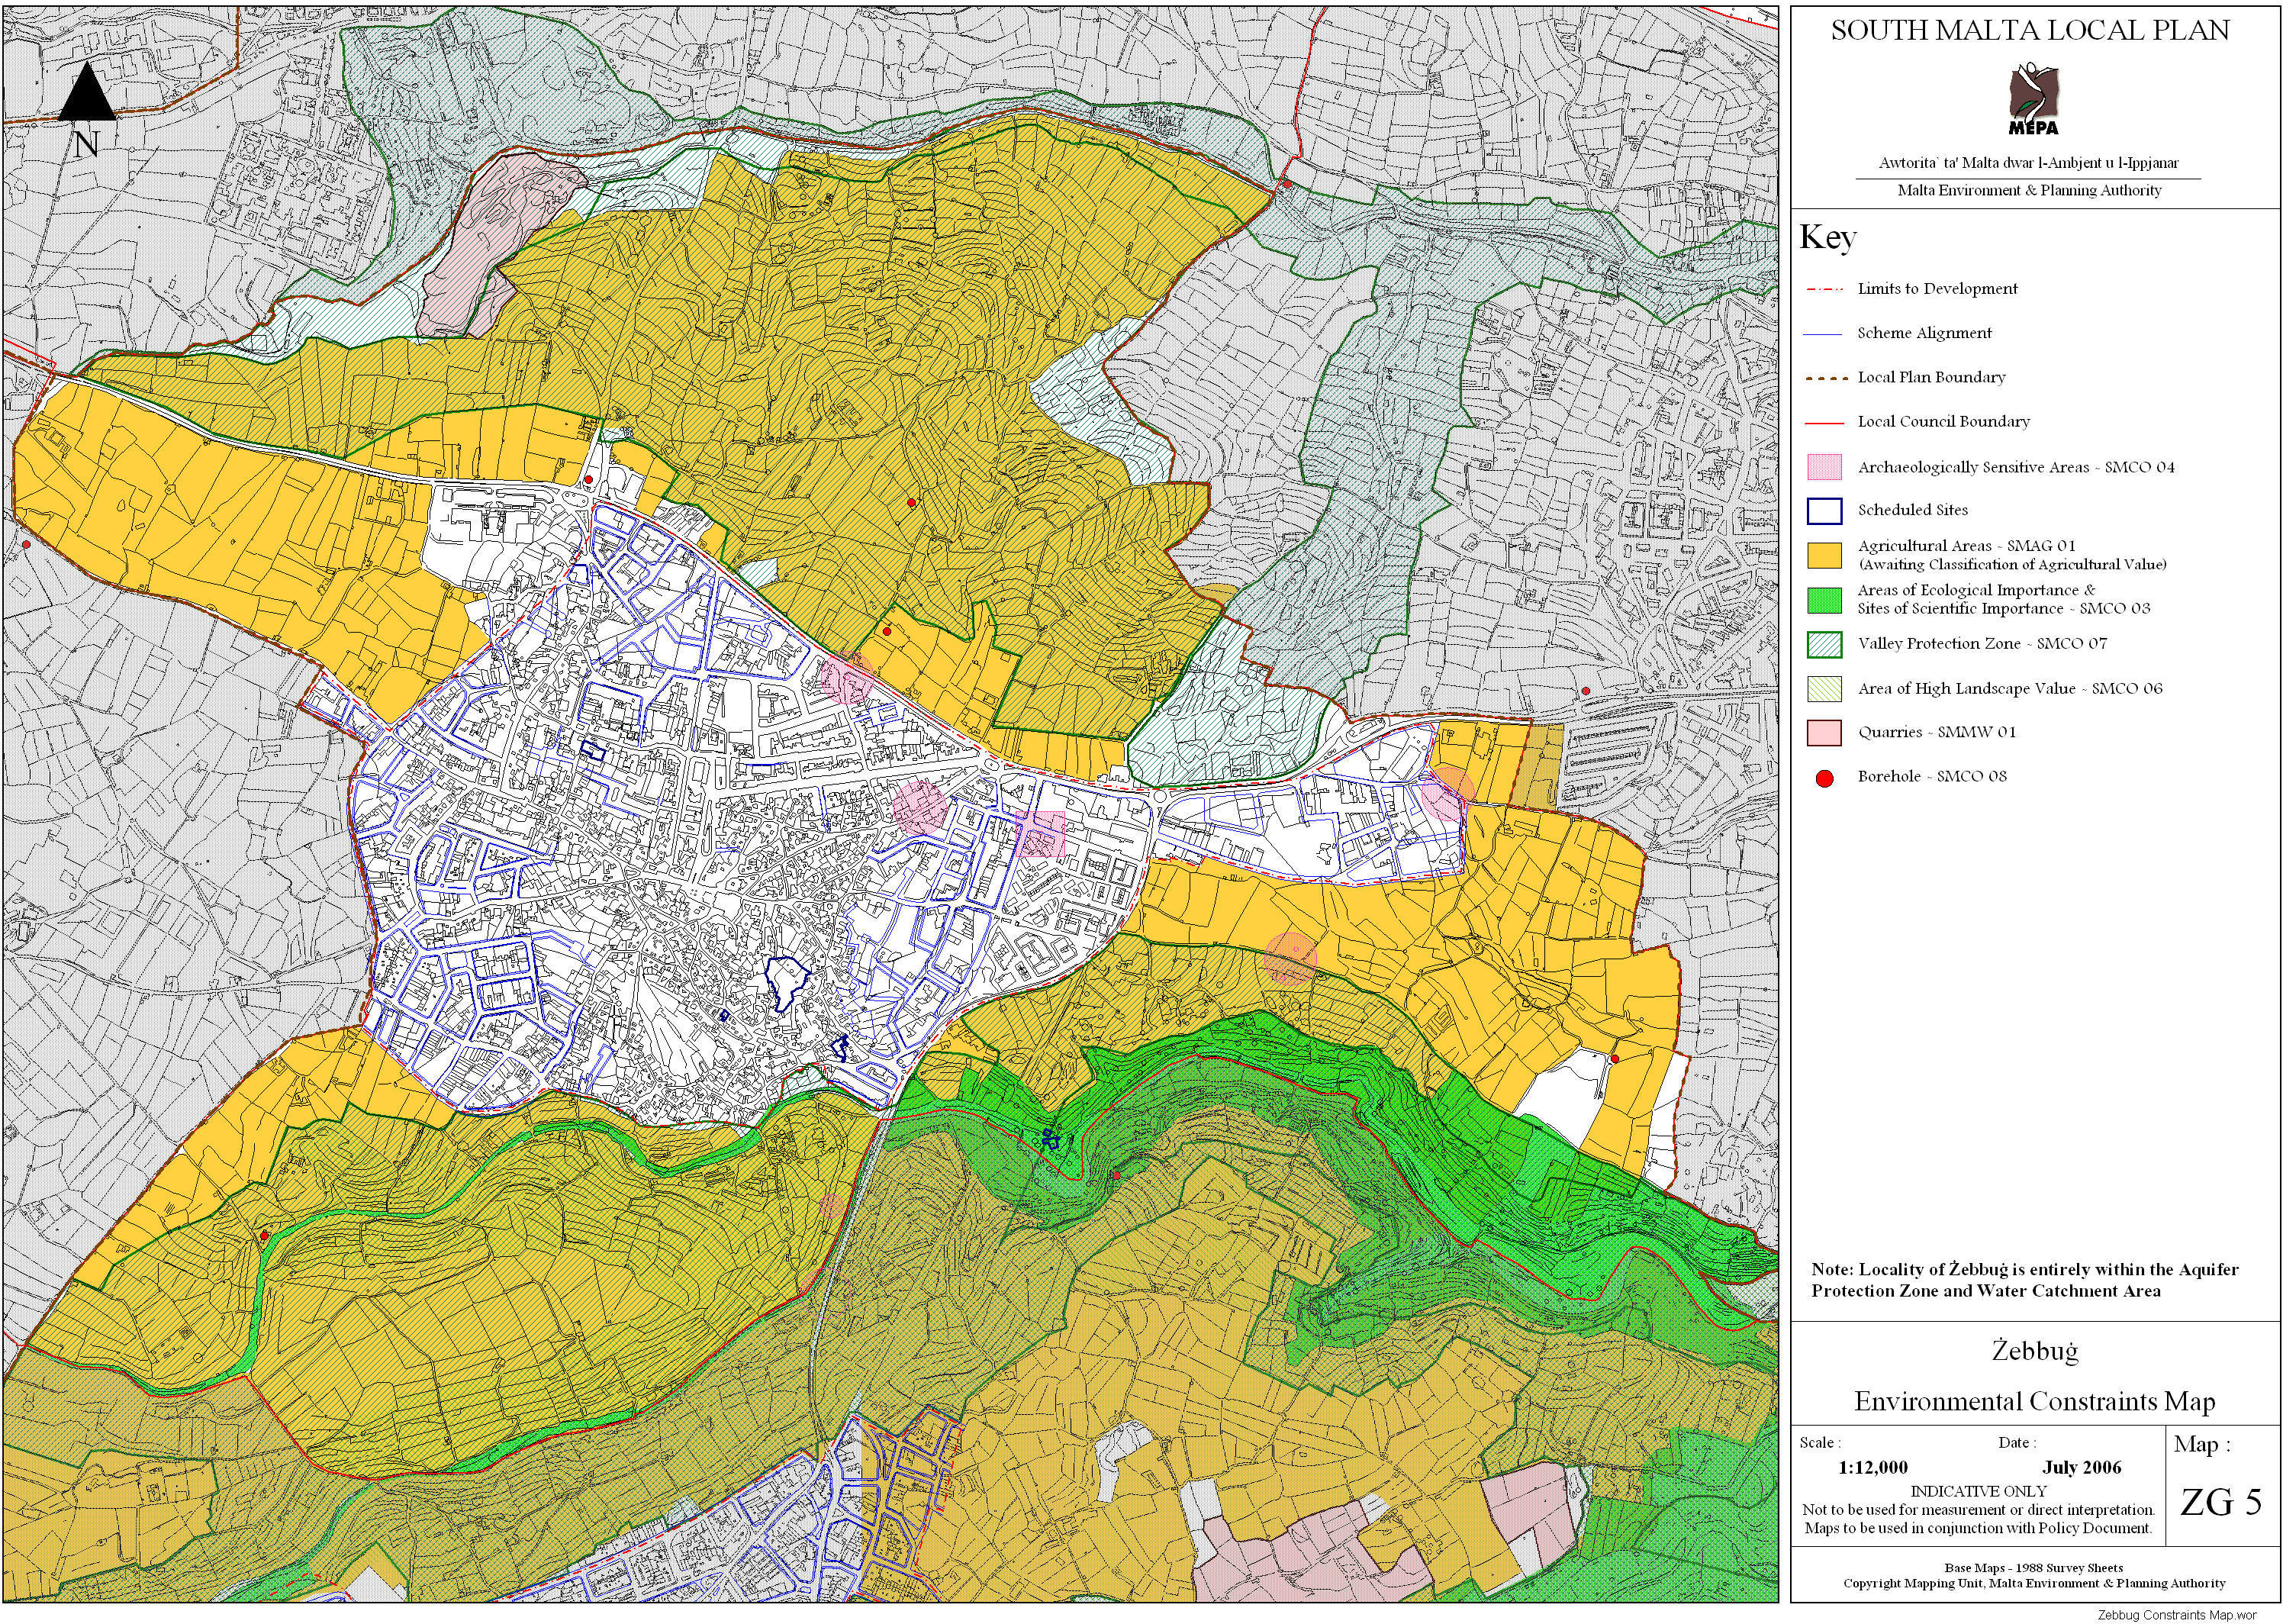
Task: Click the north arrow compass symbol
Action: (87, 109)
